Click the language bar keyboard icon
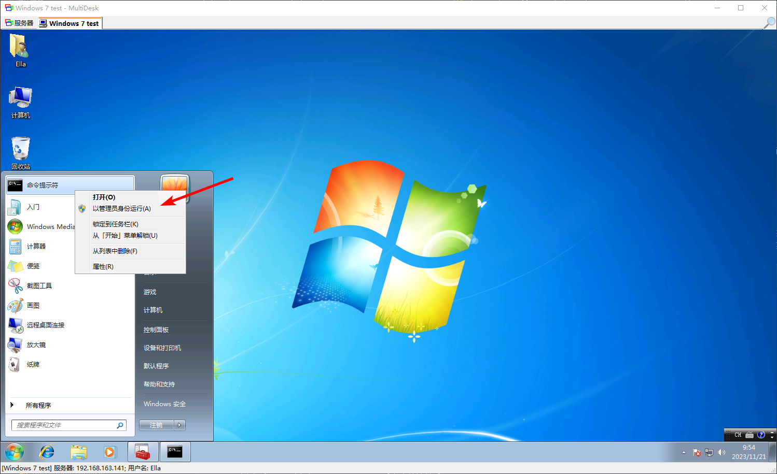Viewport: 777px width, 474px height. 750,435
